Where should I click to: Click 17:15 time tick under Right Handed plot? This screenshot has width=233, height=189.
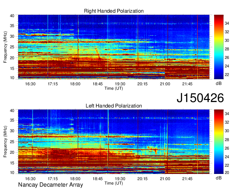[53, 84]
